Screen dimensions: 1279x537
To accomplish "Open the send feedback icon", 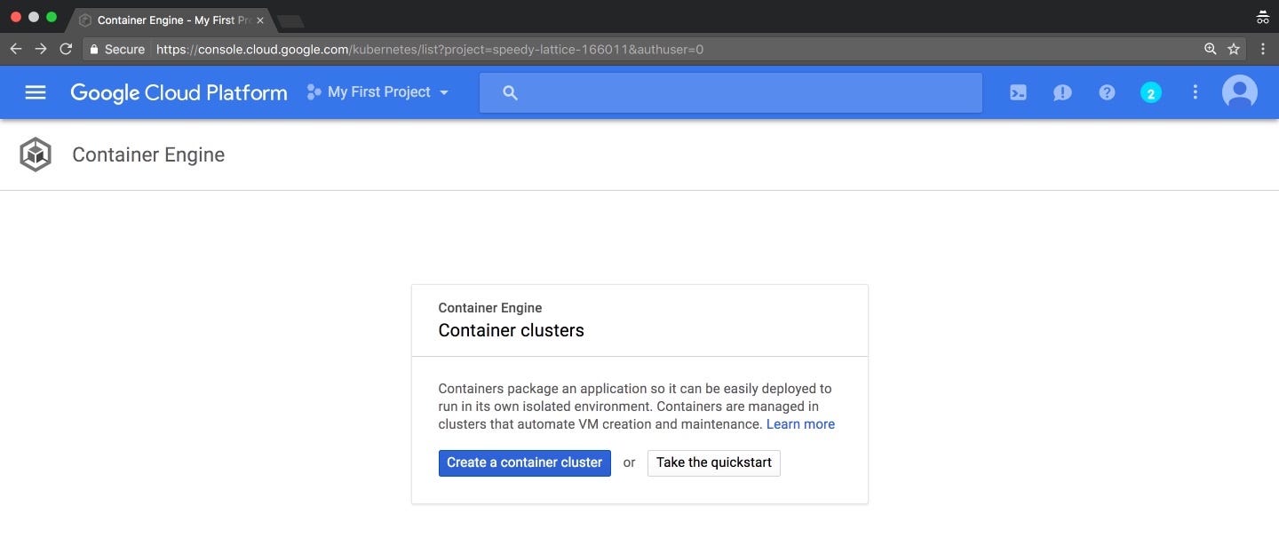I will tap(1062, 92).
